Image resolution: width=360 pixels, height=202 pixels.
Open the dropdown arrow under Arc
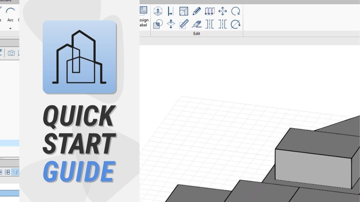tap(10, 28)
